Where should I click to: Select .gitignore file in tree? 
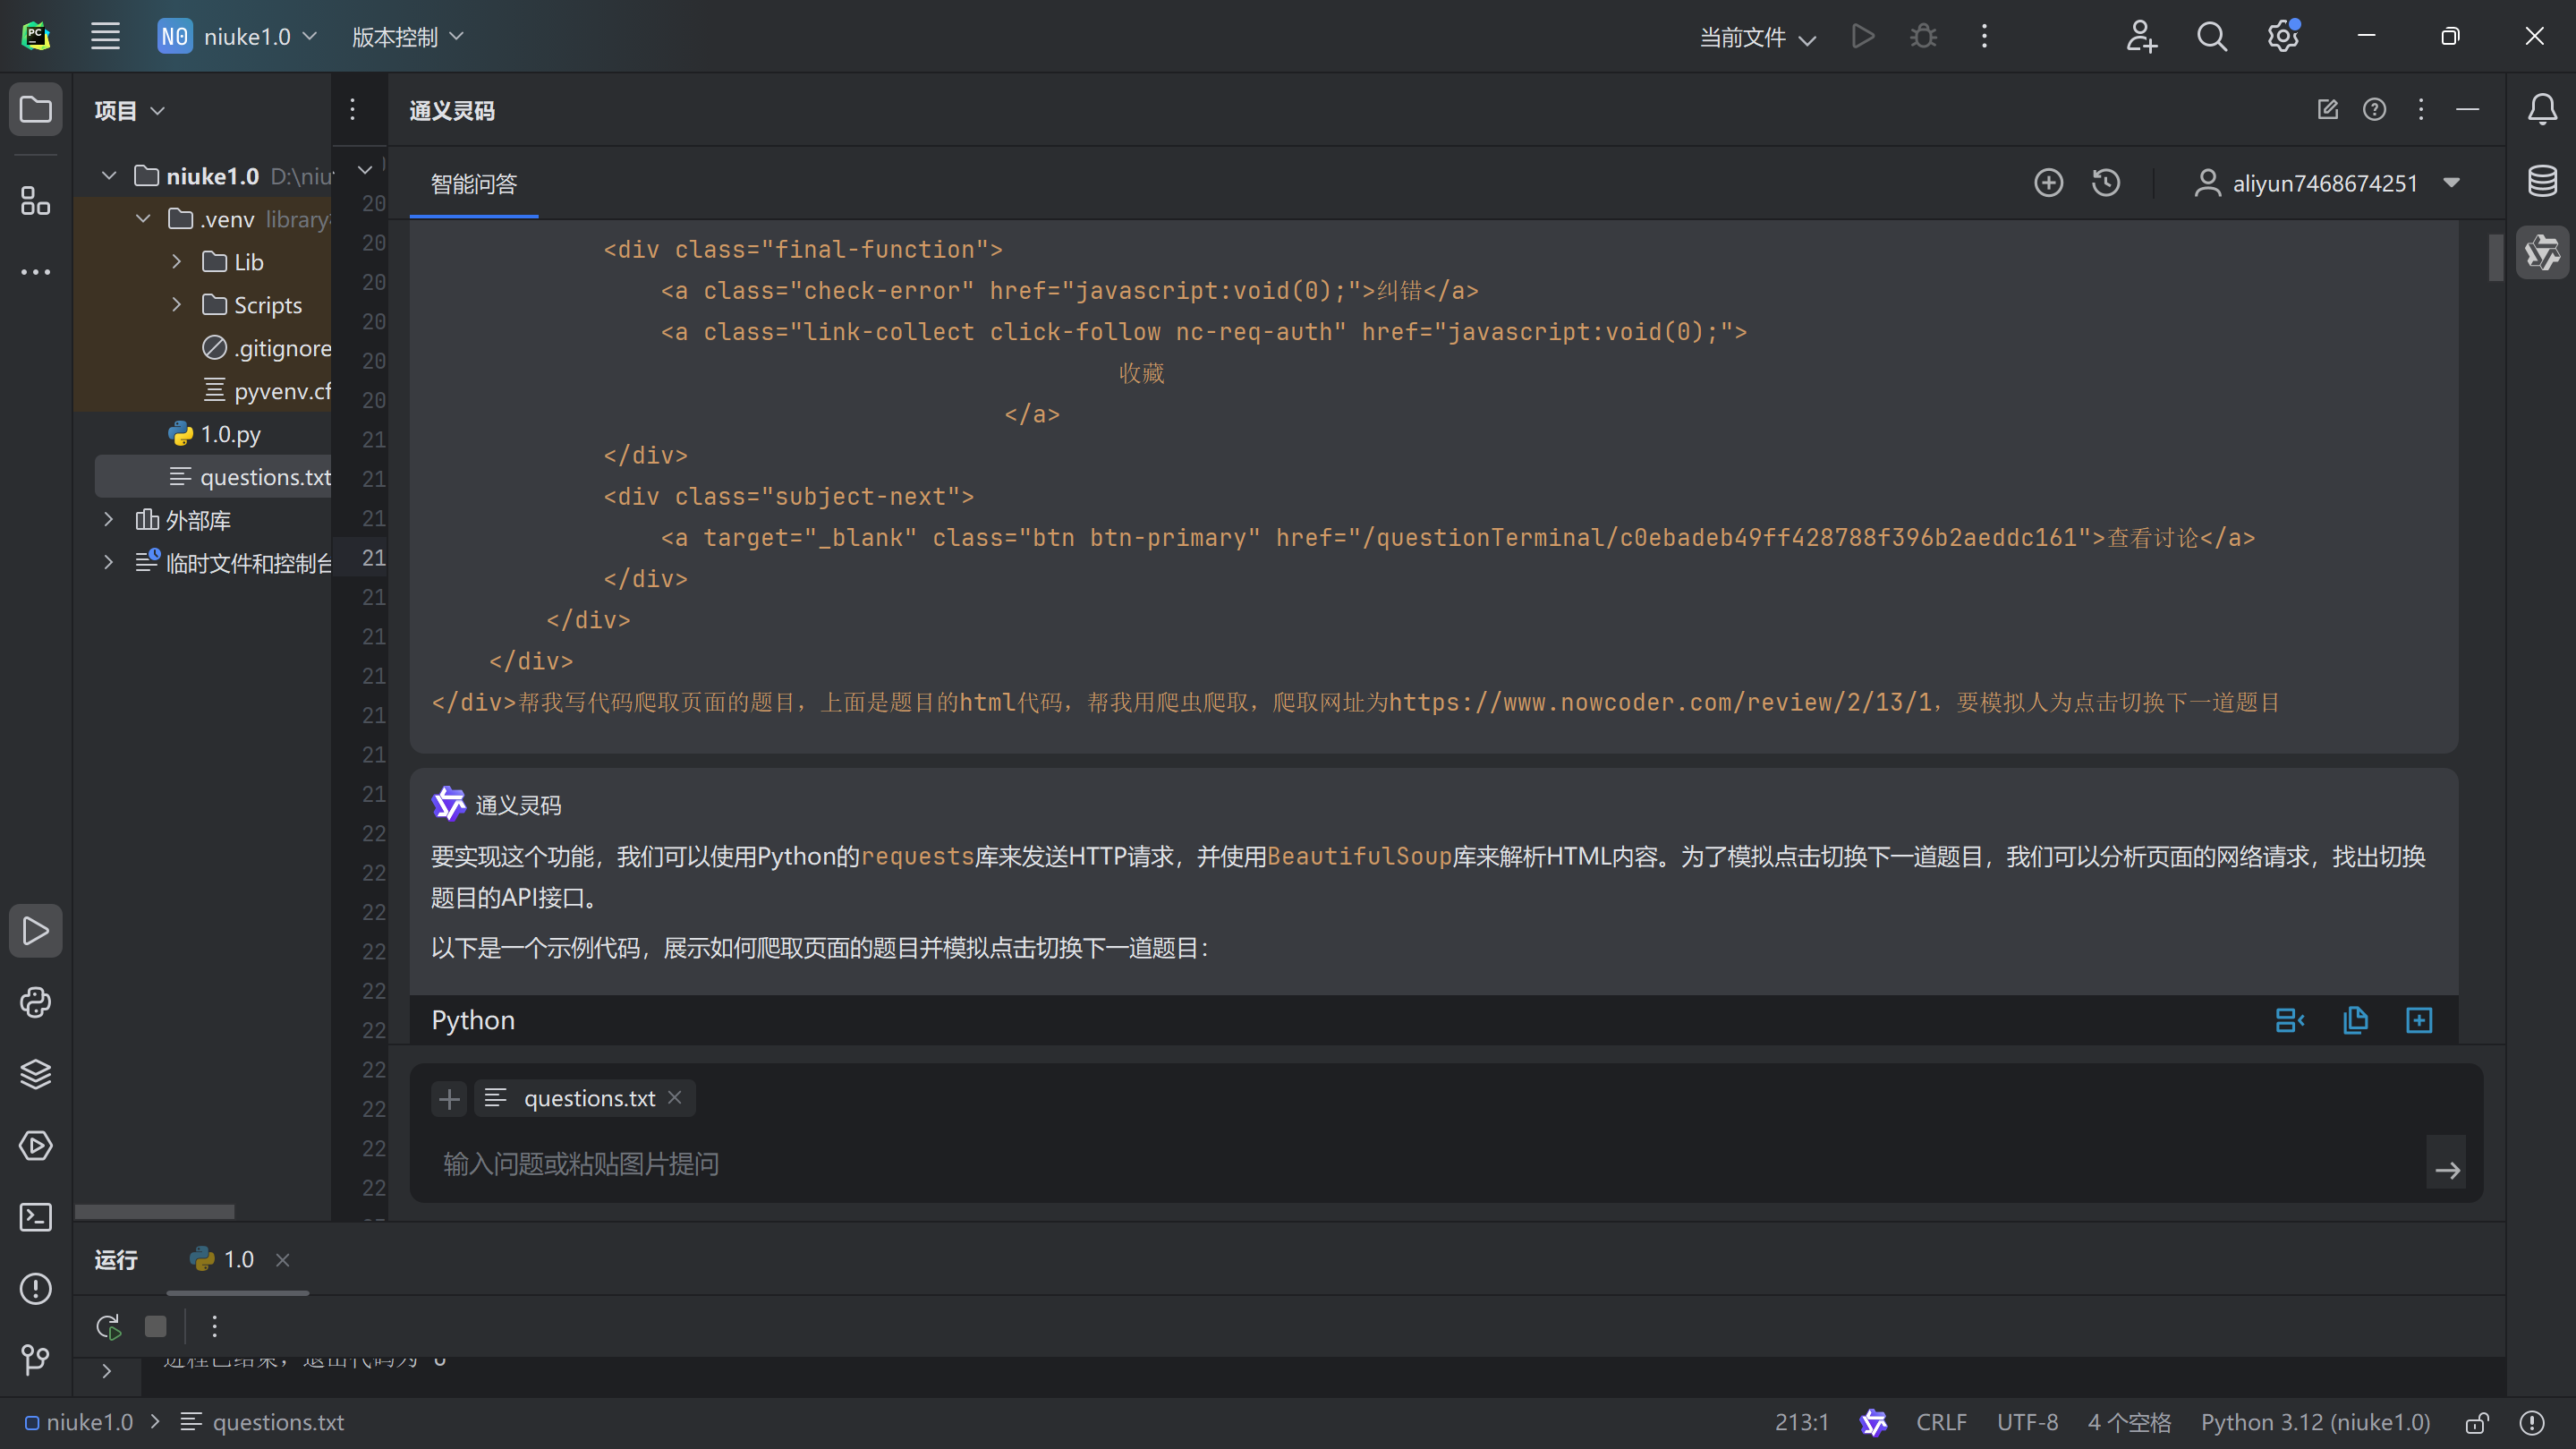(266, 348)
